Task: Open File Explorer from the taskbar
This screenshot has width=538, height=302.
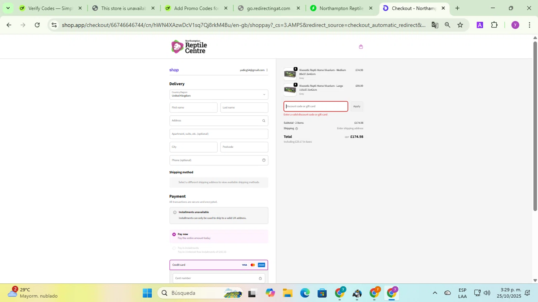Action: (287, 293)
